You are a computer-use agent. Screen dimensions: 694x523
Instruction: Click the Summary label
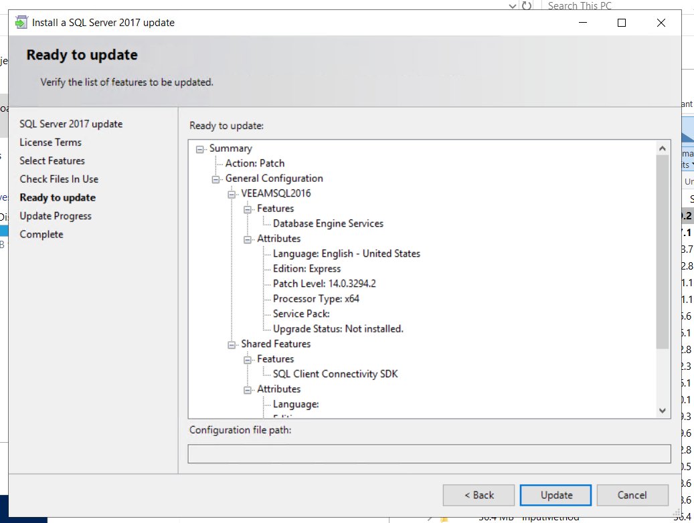coord(231,148)
